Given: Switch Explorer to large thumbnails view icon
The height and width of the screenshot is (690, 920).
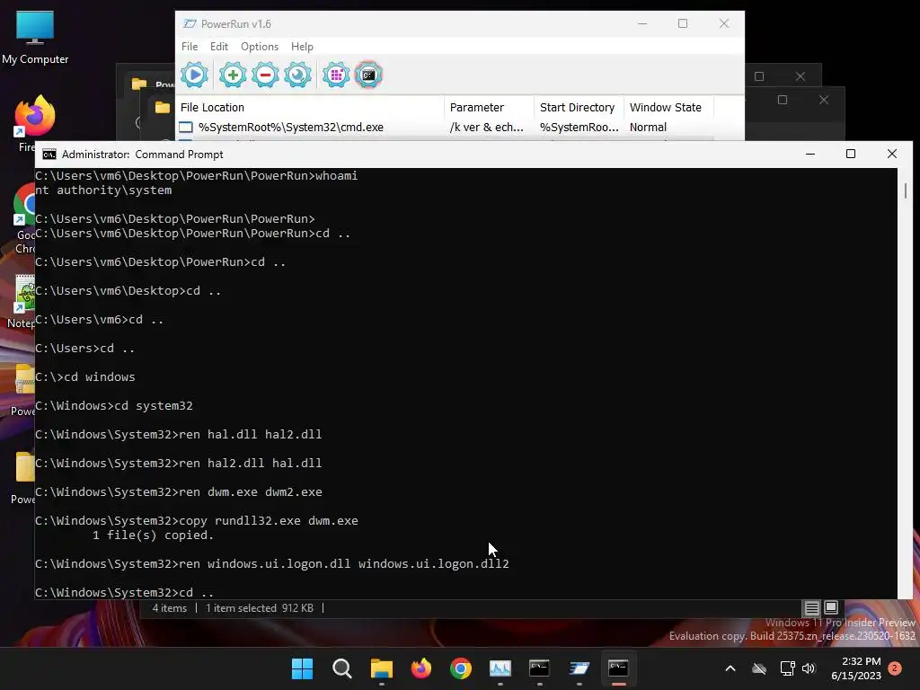Looking at the screenshot, I should [831, 607].
